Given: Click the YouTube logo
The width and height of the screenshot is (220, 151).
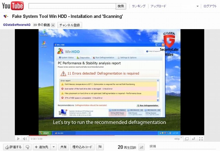Looking at the screenshot, I should point(13,6).
